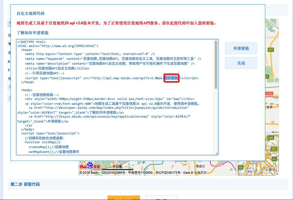Close the dialog with 关闭 button
This screenshot has width=293, height=200.
[x=241, y=63]
